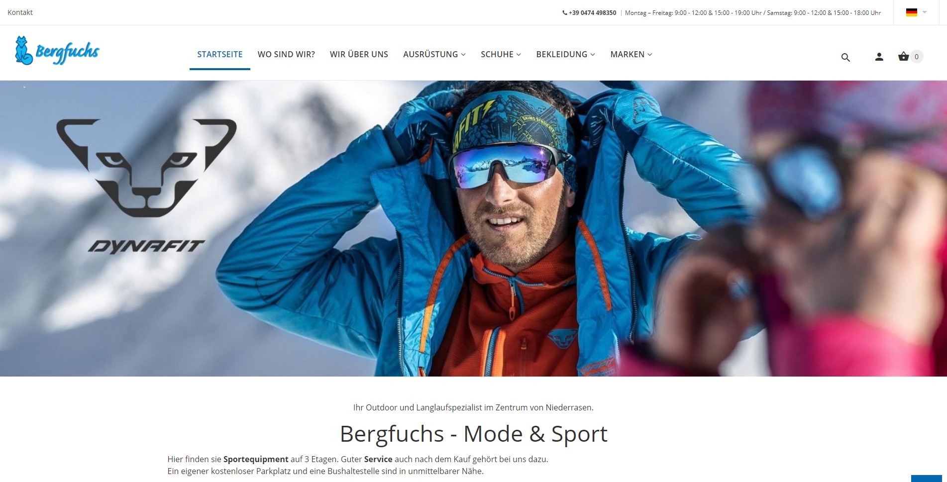
Task: Open the Wo sind wir? page
Action: 286,54
